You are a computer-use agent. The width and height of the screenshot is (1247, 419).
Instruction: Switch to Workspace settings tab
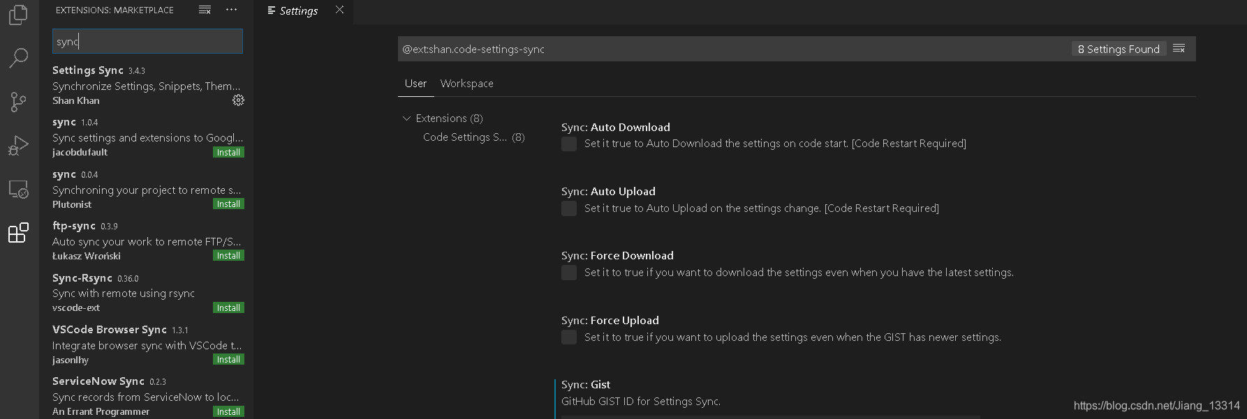pyautogui.click(x=466, y=84)
